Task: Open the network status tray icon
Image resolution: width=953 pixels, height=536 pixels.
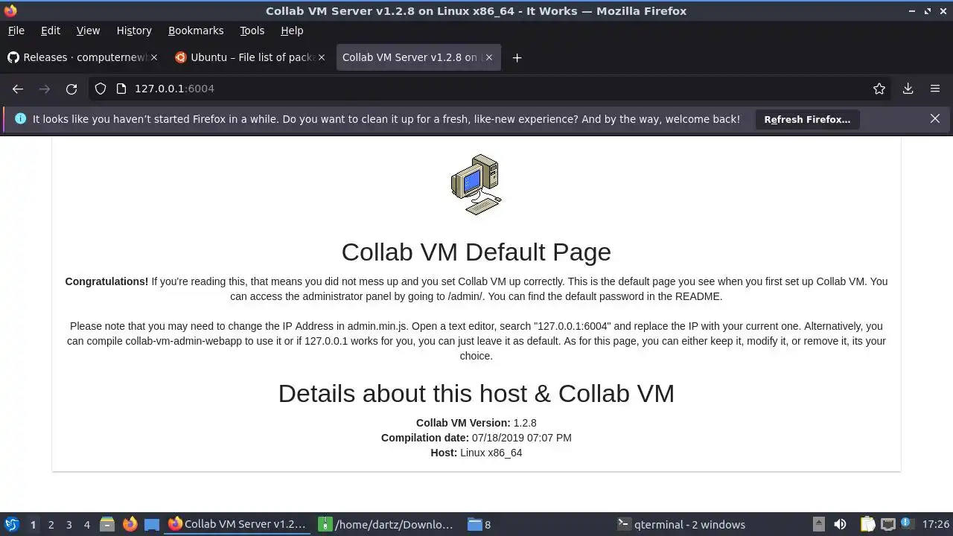Action: point(887,524)
